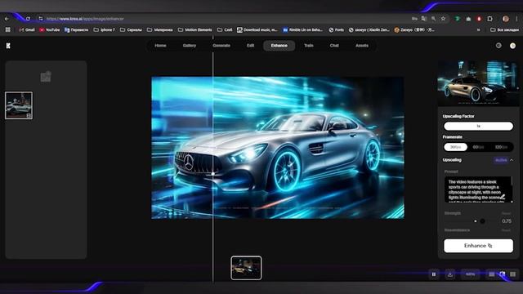Image resolution: width=523 pixels, height=294 pixels.
Task: Select the compare slider view icon
Action: [503, 274]
